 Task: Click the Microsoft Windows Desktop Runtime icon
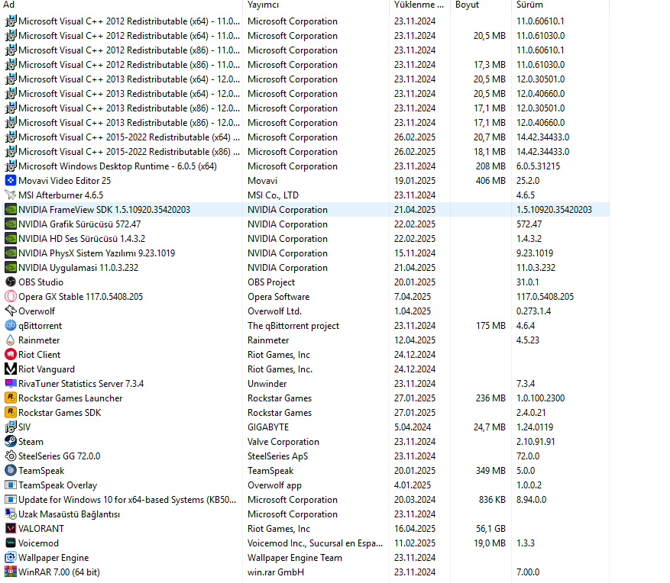click(10, 166)
